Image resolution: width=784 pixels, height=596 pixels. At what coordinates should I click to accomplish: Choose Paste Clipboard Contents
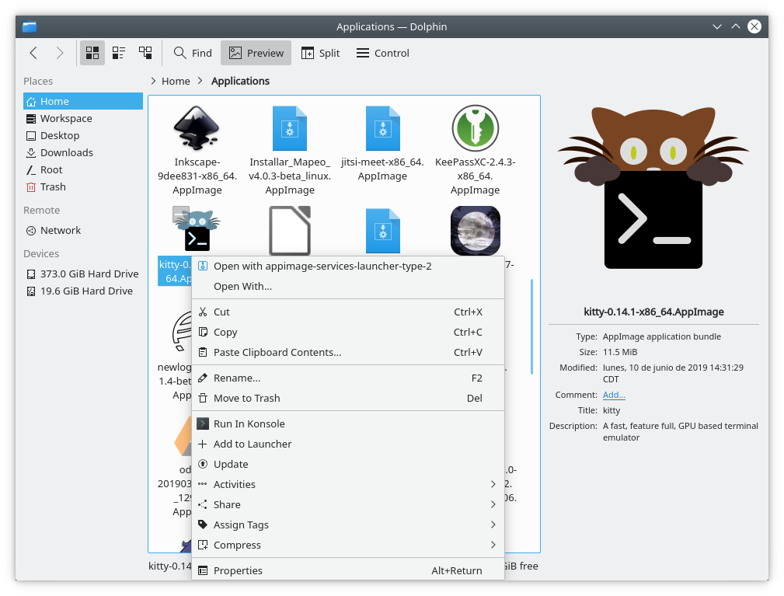point(348,353)
